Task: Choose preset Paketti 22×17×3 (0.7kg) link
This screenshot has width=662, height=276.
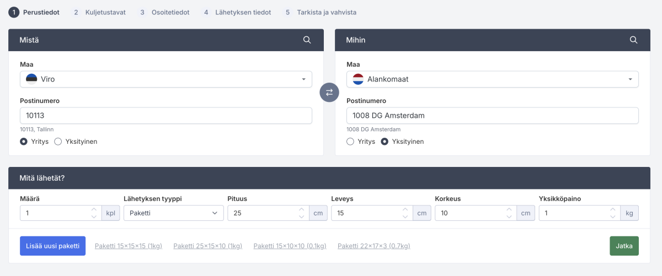Action: 373,246
